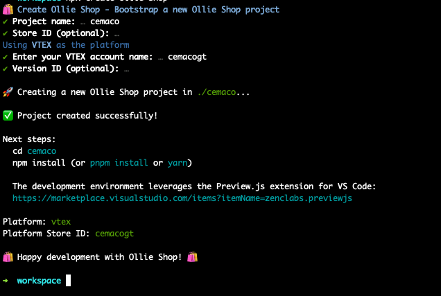441x296 pixels.
Task: Click the checkmark beside Version ID (optional)
Action: [x=5, y=69]
